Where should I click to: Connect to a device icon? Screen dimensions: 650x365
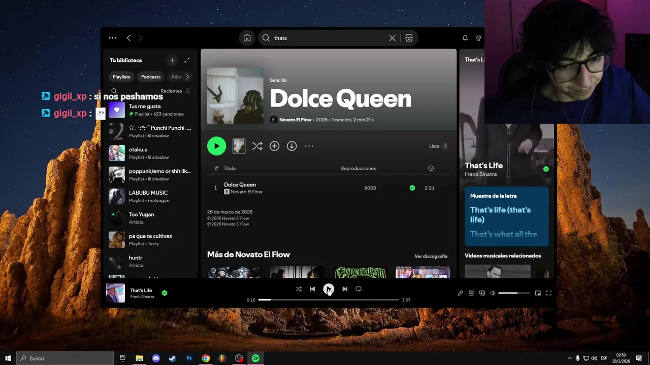point(482,293)
